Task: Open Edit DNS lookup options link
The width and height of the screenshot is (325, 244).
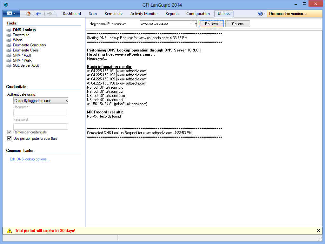Action: (x=30, y=159)
